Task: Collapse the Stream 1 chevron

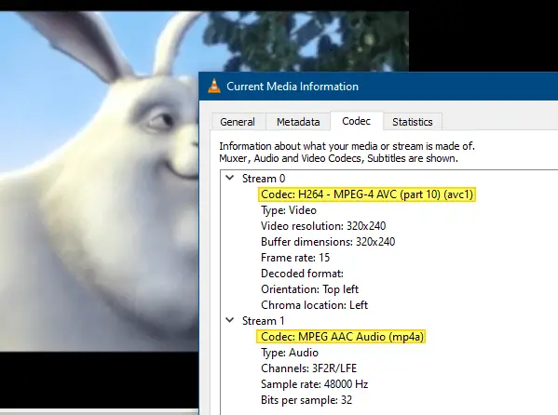Action: point(230,320)
